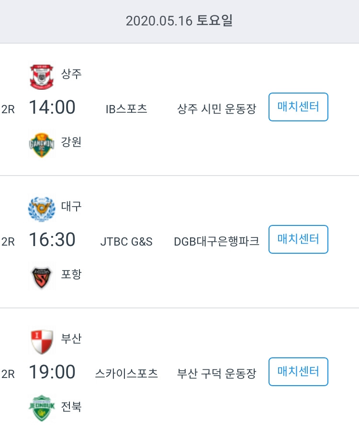Screen dimensions: 359x436
Task: Open 매치센터 for the 14:00 match
Action: 298,107
